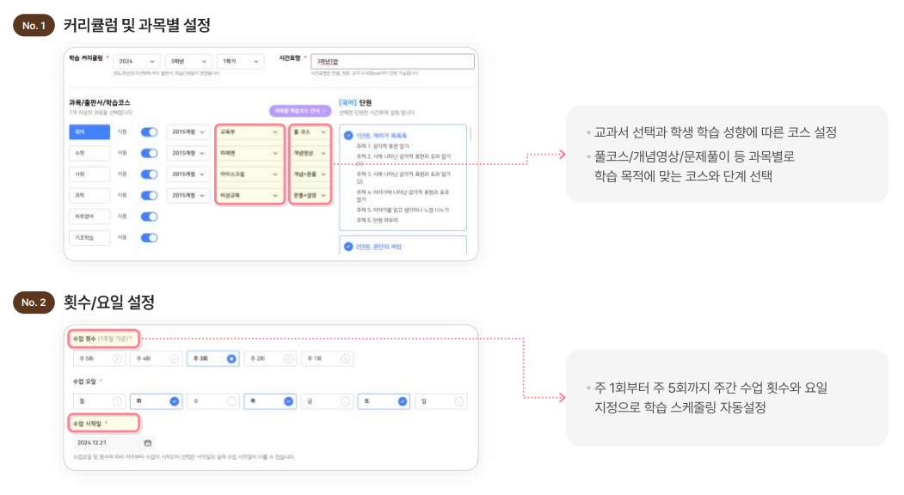This screenshot has height=495, width=904.
Task: Turn off the 기초학습 toggle
Action: (x=149, y=237)
